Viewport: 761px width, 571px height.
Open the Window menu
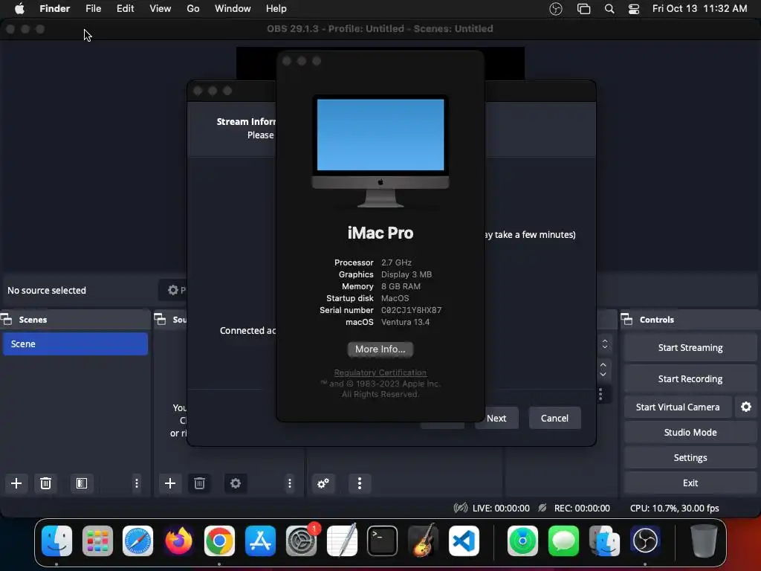click(233, 9)
